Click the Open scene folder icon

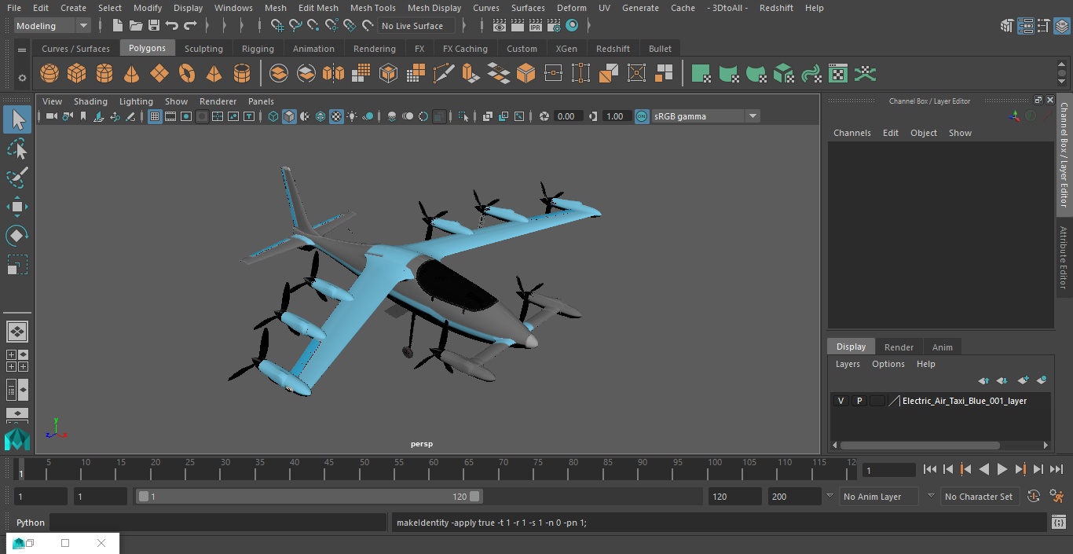pos(136,26)
